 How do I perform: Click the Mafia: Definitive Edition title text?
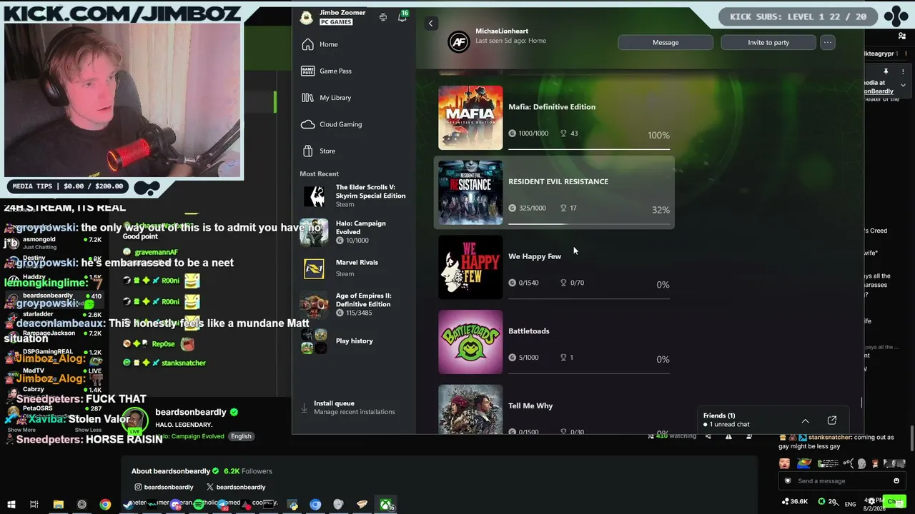552,107
